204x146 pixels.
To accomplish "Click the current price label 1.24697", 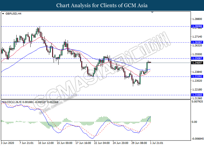I will 197,63.
